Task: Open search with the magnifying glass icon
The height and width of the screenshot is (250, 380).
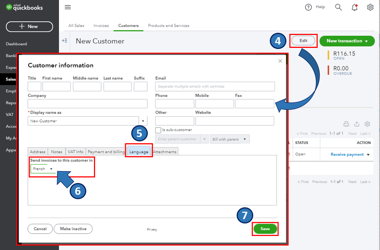Action: coord(338,7)
